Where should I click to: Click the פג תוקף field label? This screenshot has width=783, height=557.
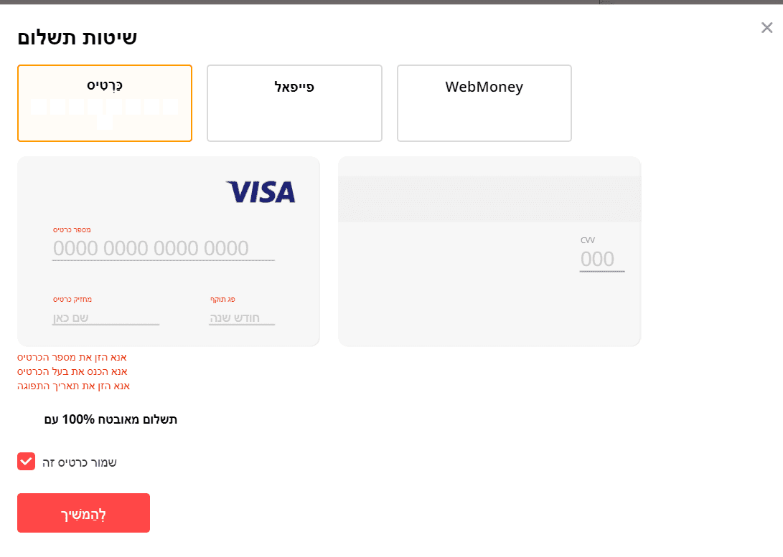click(222, 299)
